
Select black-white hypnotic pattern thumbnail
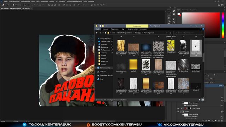(158, 46)
